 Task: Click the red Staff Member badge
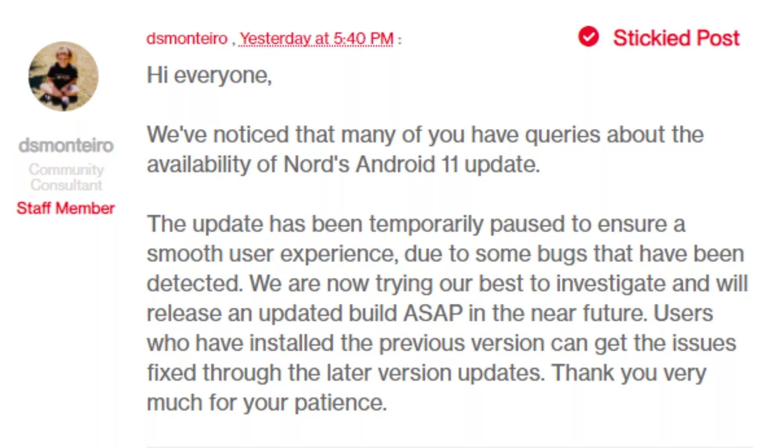[x=65, y=208]
